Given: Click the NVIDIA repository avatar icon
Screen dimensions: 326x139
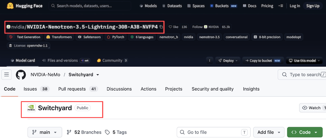Looking at the screenshot, I should pyautogui.click(x=31, y=108).
